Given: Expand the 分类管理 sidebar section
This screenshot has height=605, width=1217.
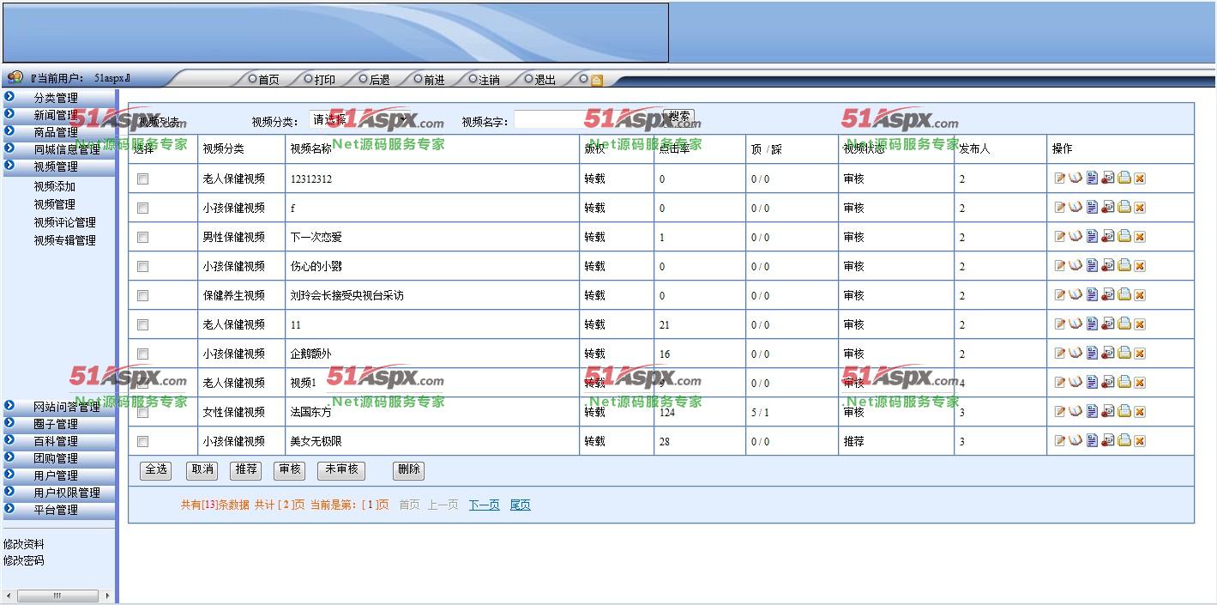Looking at the screenshot, I should tap(56, 98).
